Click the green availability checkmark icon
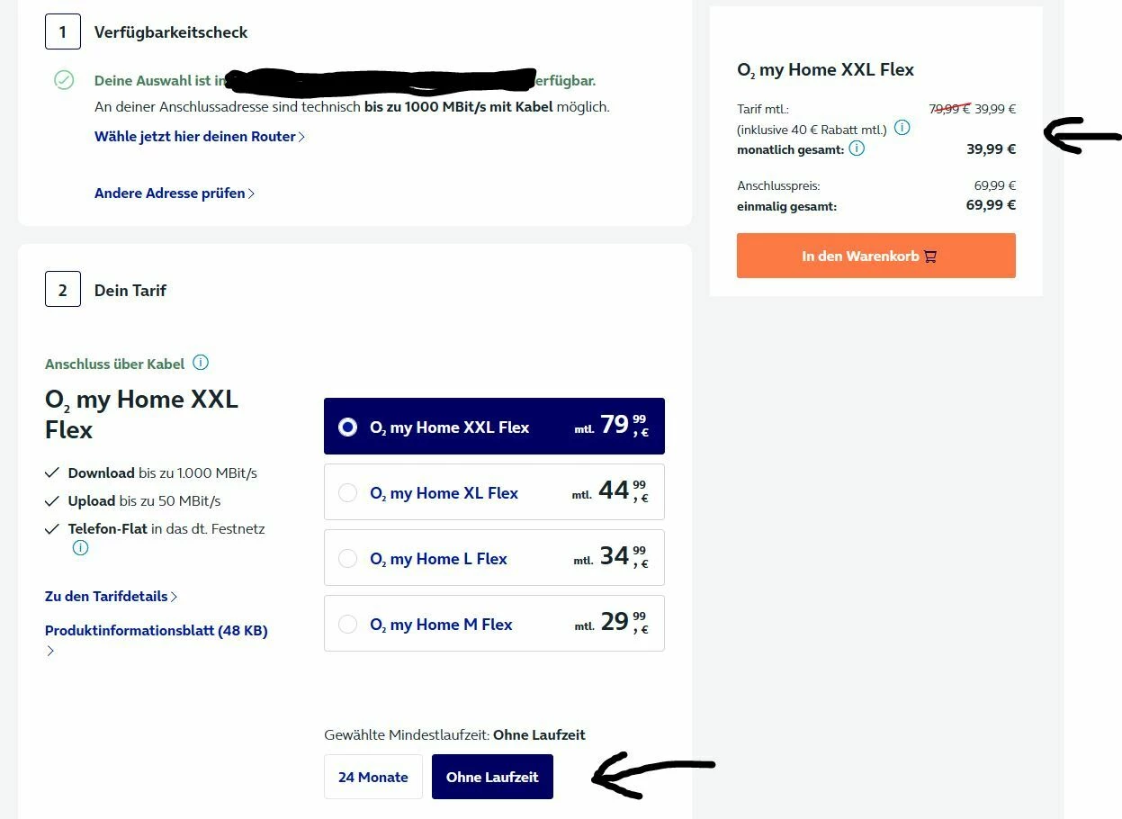The width and height of the screenshot is (1122, 819). pyautogui.click(x=64, y=80)
